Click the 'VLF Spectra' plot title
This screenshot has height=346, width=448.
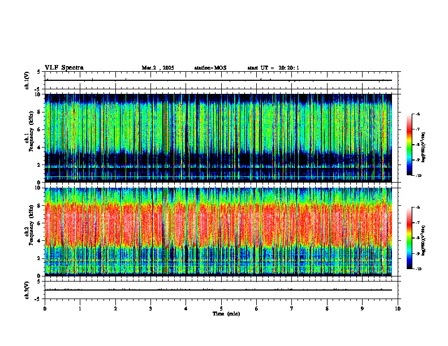point(64,68)
